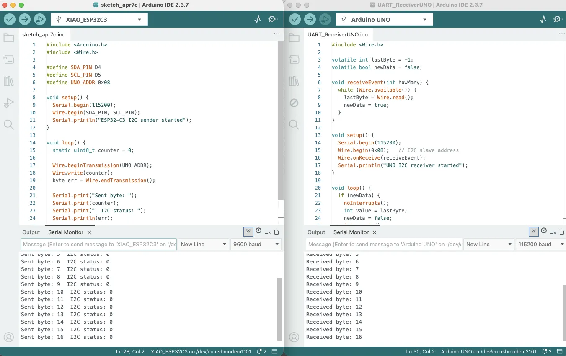Clear serial output in XIAO_ESP32C3 monitor
This screenshot has height=356, width=566.
(x=268, y=232)
